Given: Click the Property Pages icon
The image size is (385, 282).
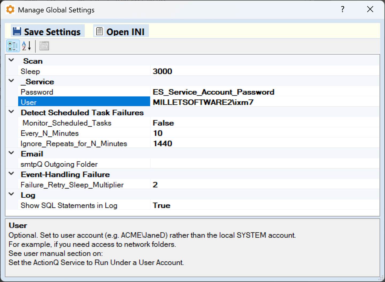Looking at the screenshot, I should [x=44, y=46].
